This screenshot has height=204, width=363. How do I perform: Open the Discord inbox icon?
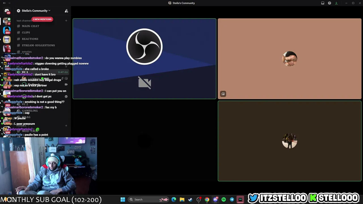323,3
